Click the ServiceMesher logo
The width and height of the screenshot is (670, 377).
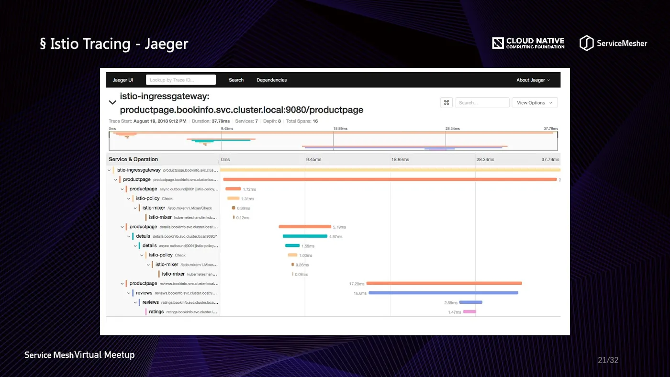(613, 43)
